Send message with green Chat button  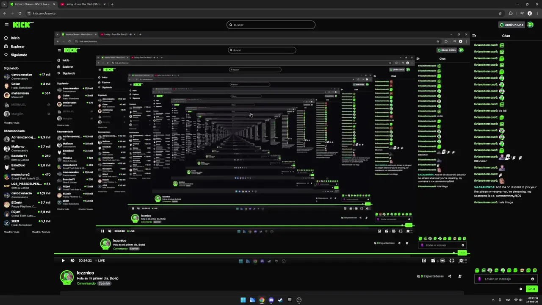click(532, 289)
